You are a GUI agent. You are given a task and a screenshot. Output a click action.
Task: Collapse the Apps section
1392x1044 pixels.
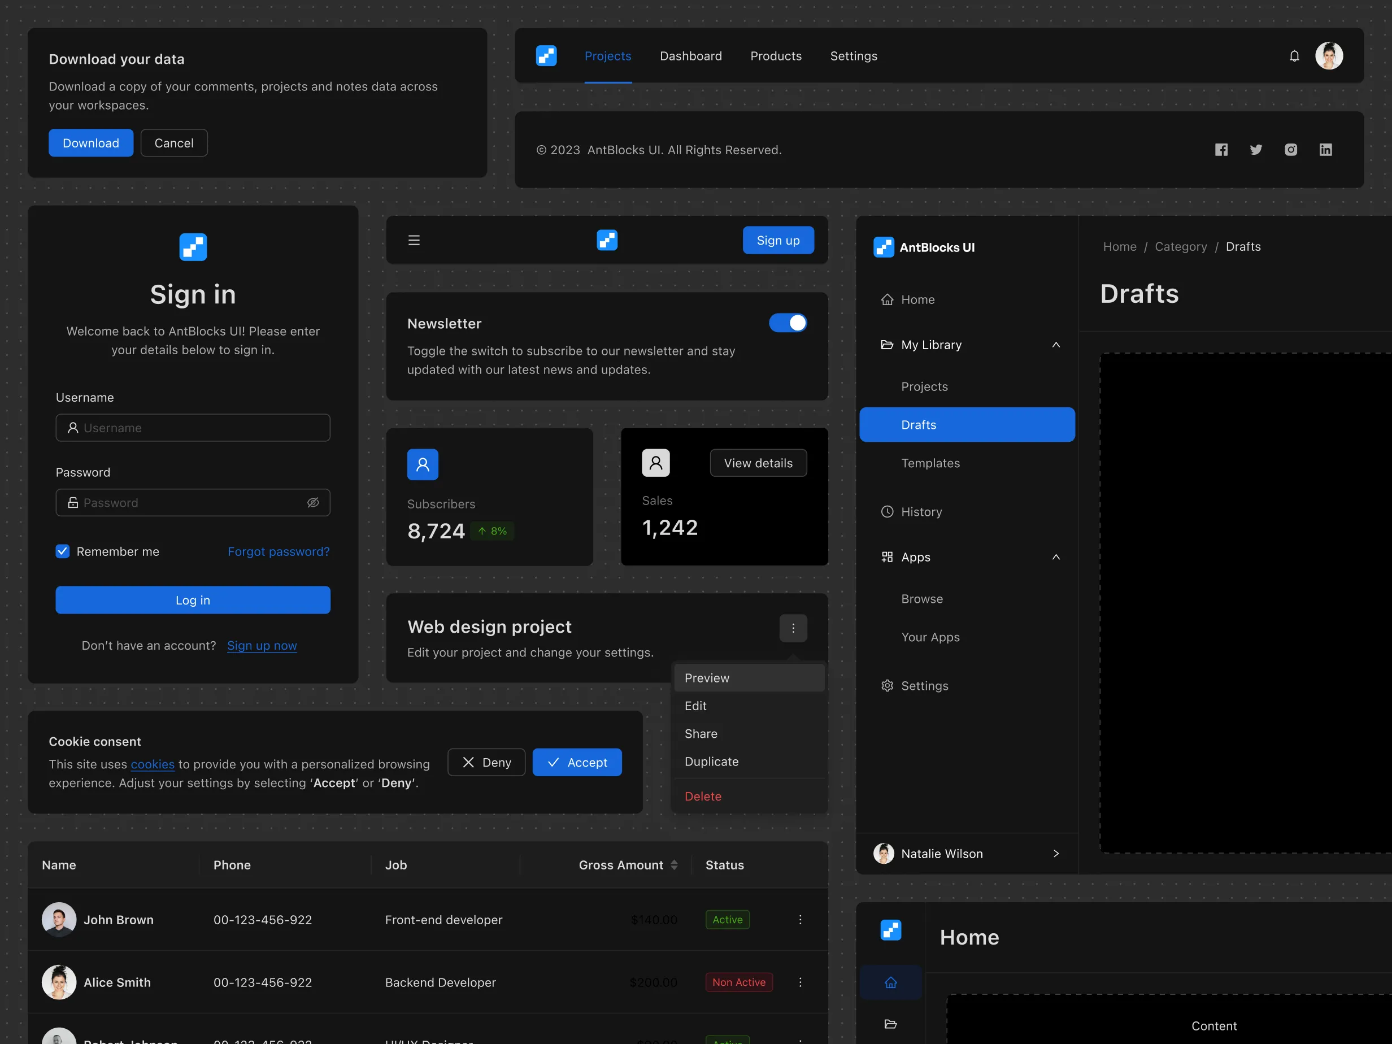(x=1056, y=556)
